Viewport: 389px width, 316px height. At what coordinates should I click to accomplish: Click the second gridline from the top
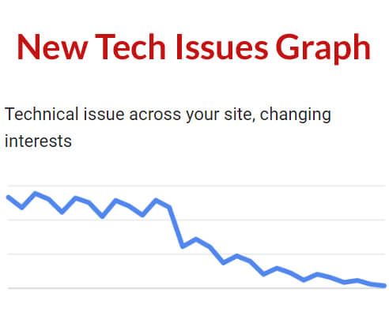click(197, 220)
